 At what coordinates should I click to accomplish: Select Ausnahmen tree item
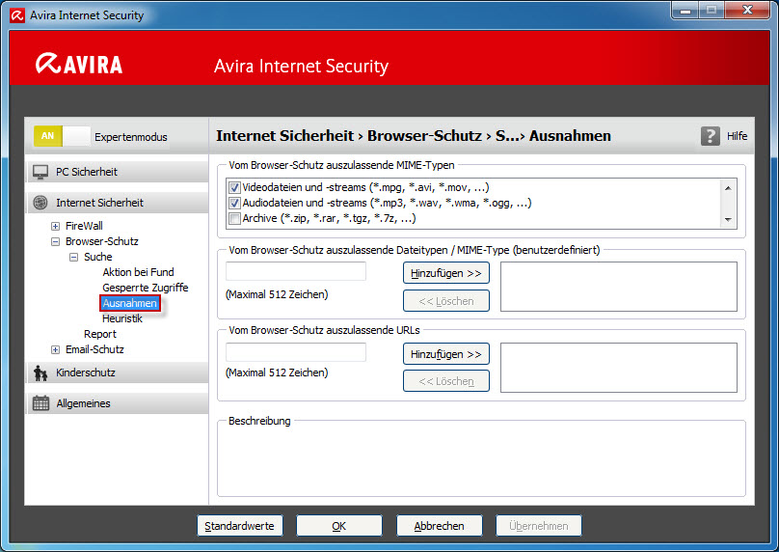129,303
